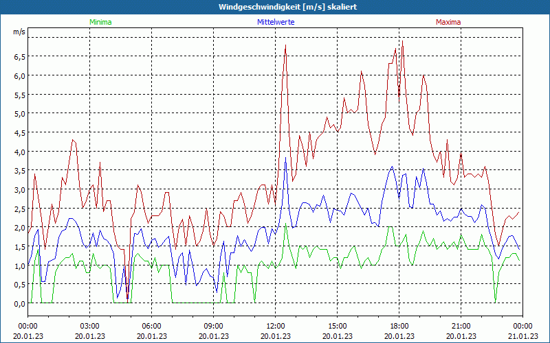Viewport: 550px width, 343px height.
Task: Click the '2,5' y-axis value
Action: [x=20, y=209]
